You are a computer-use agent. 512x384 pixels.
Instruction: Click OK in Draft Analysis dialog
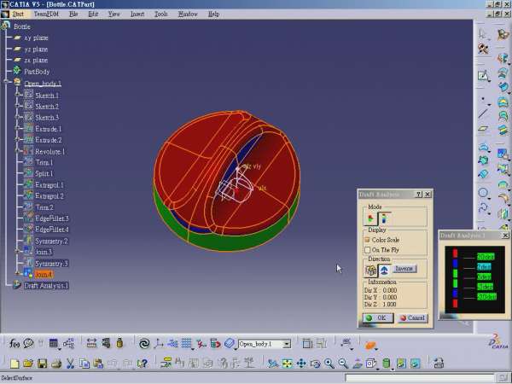[x=378, y=317]
